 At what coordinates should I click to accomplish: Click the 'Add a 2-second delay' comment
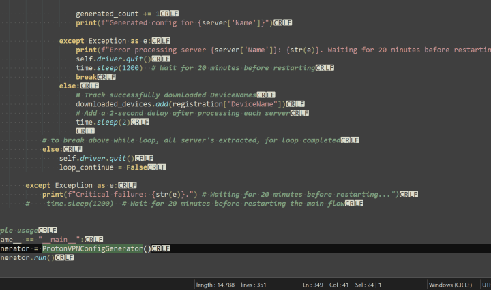coord(182,113)
